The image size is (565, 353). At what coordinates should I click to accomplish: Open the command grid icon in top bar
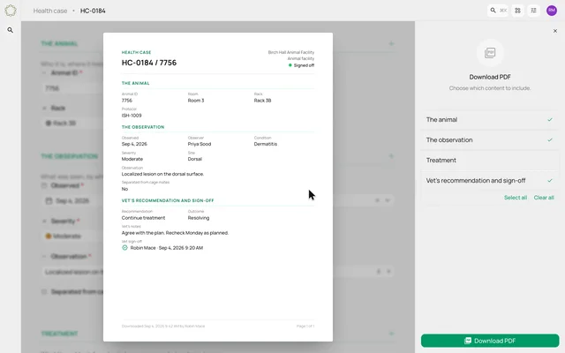518,11
